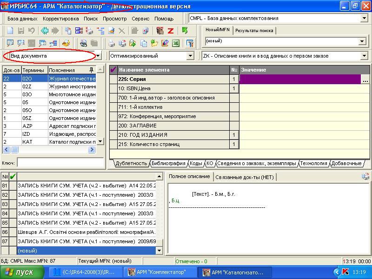This screenshot has height=279, width=372.
Task: Click the printer with red KK icon
Action: [89, 31]
